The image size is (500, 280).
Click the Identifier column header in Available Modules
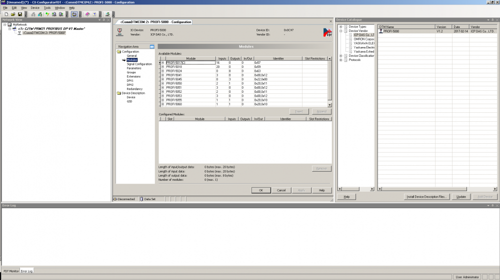pyautogui.click(x=278, y=58)
